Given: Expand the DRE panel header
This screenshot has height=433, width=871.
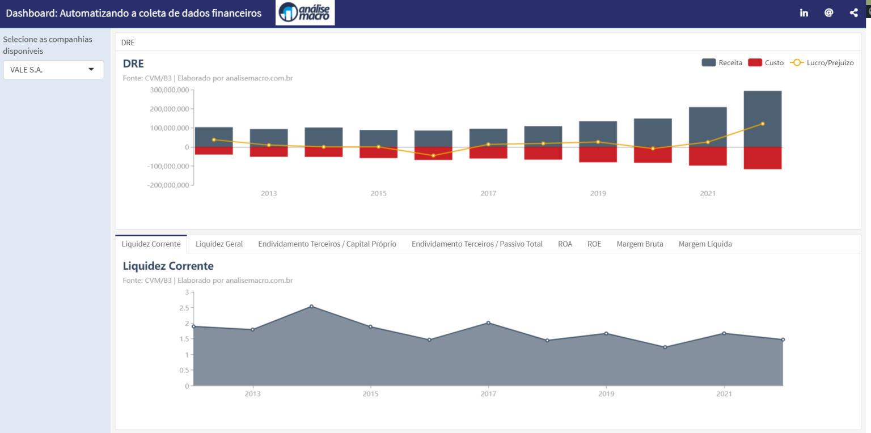Looking at the screenshot, I should [x=128, y=42].
